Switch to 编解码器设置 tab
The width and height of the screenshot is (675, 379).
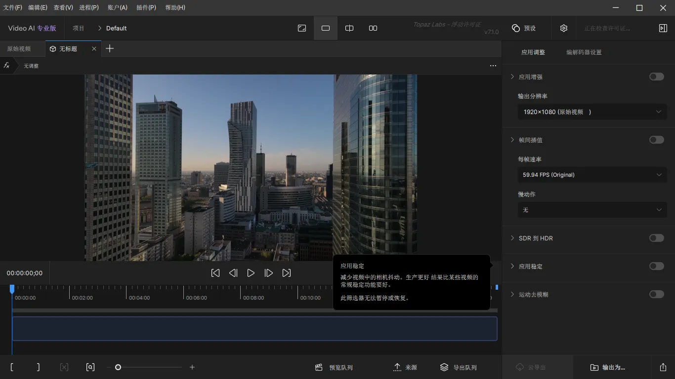click(584, 52)
